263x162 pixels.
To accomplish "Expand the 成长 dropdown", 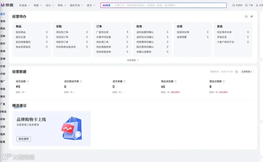I will click(50, 5).
